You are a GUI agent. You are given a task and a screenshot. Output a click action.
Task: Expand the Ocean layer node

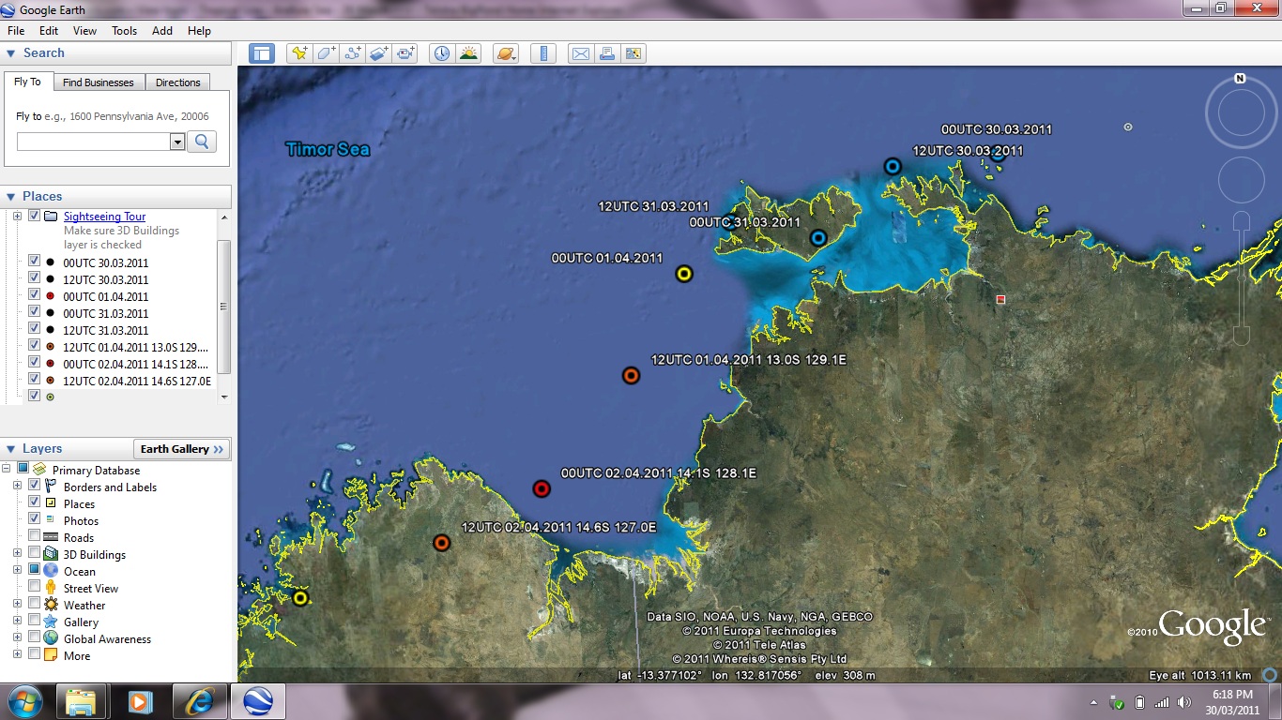[17, 571]
